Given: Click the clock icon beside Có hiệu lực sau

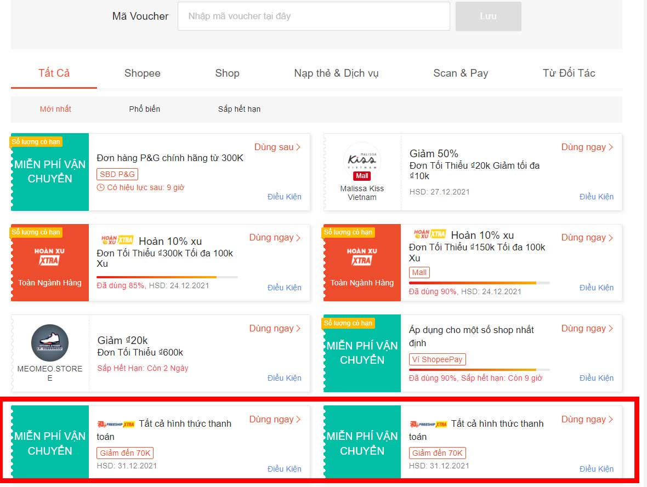Looking at the screenshot, I should pyautogui.click(x=100, y=188).
